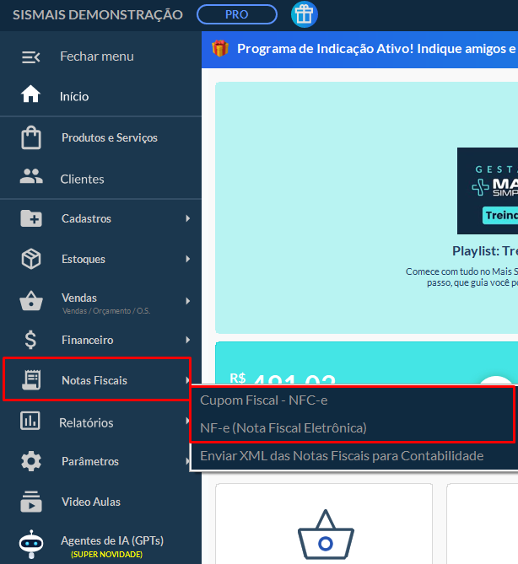Image resolution: width=518 pixels, height=564 pixels.
Task: Open Produtos e Serviços shopping bag icon
Action: click(x=31, y=137)
